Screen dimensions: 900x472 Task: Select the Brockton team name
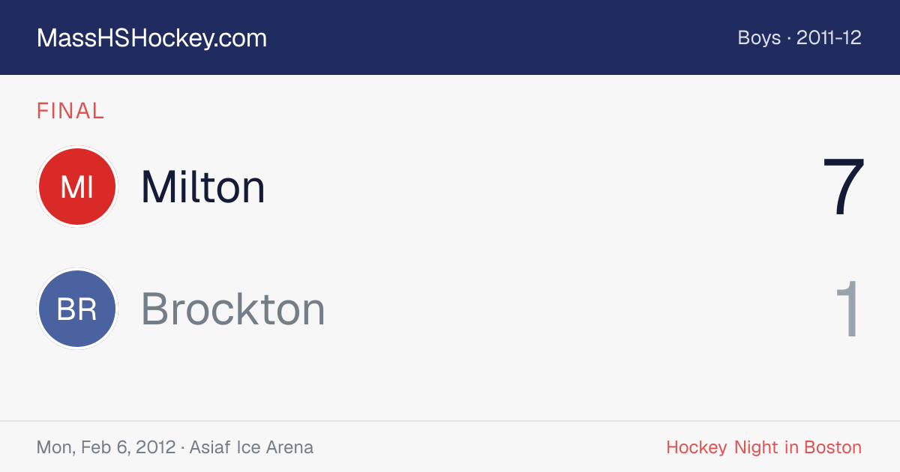pos(233,309)
